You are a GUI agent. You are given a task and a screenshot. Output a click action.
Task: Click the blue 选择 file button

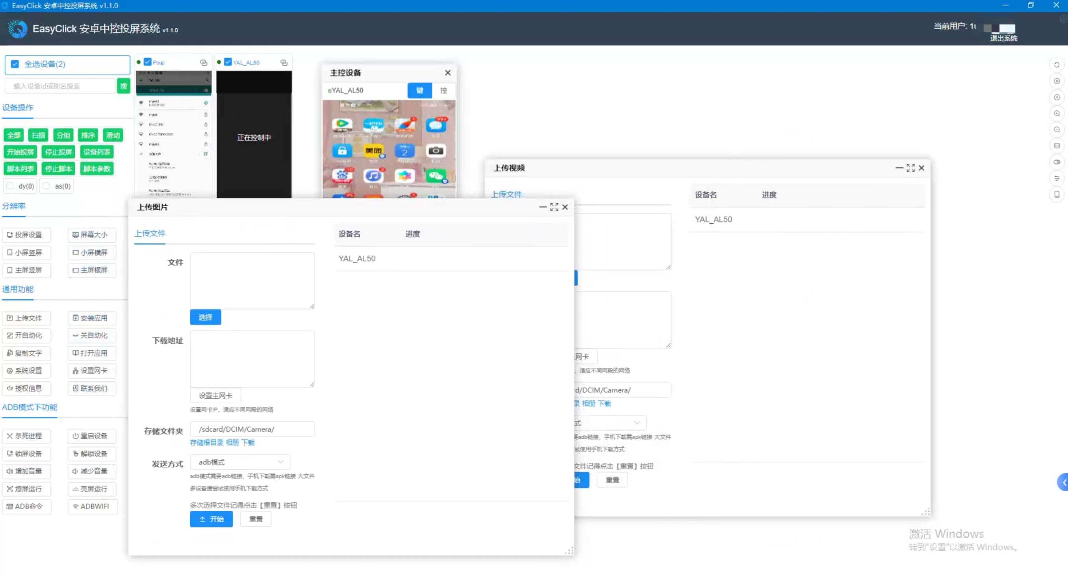(x=206, y=317)
